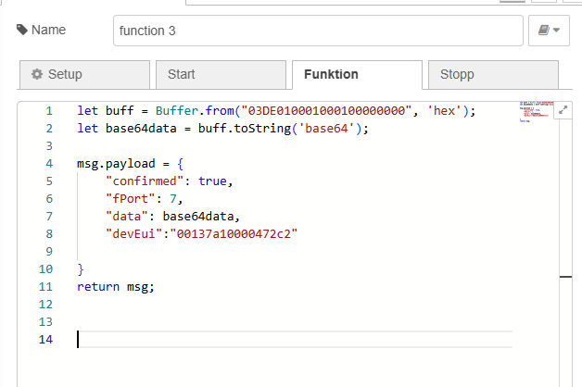
Task: Click the scrollbar marker on editor edge
Action: click(565, 276)
